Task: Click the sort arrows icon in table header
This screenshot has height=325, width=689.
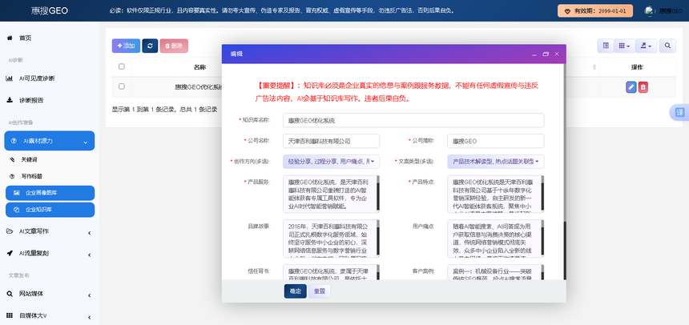Action: 594,67
